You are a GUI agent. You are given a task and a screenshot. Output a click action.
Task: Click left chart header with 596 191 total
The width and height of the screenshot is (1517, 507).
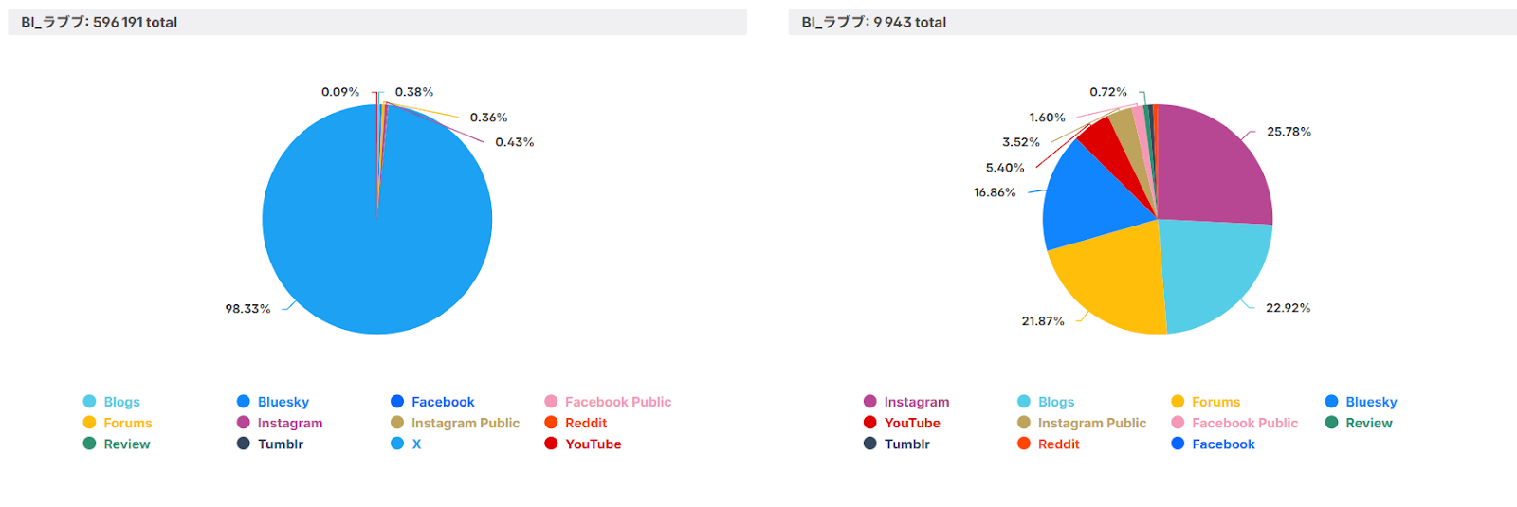click(377, 22)
